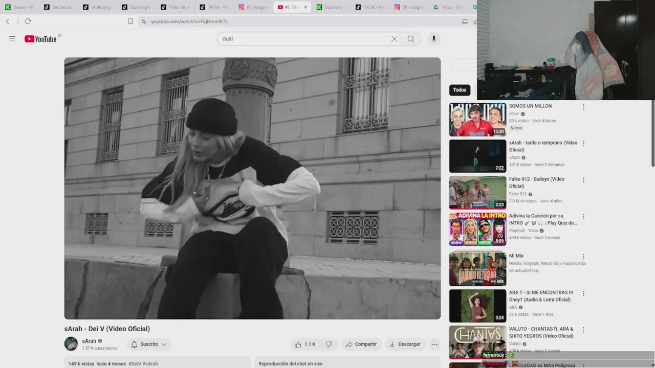Screen dimensions: 655x368
Task: Click the browser forward arrow
Action: point(17,21)
